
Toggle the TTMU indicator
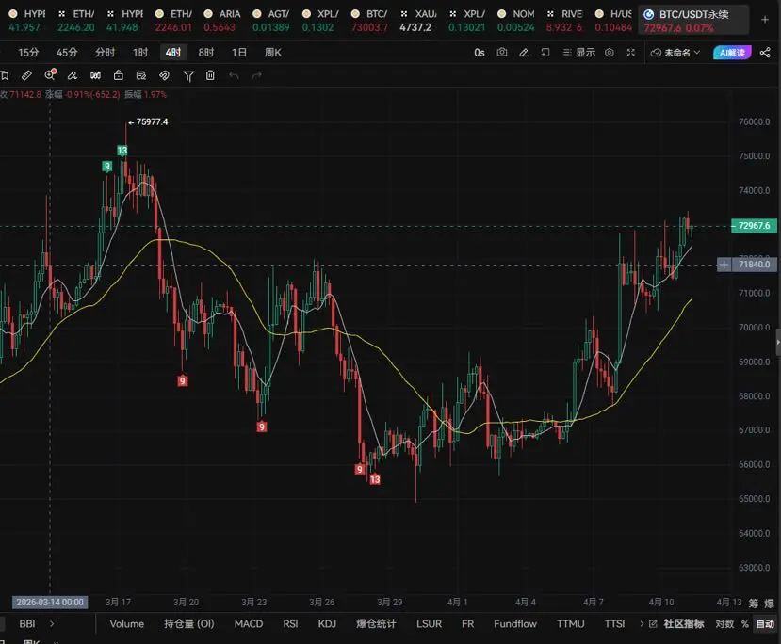pos(571,623)
